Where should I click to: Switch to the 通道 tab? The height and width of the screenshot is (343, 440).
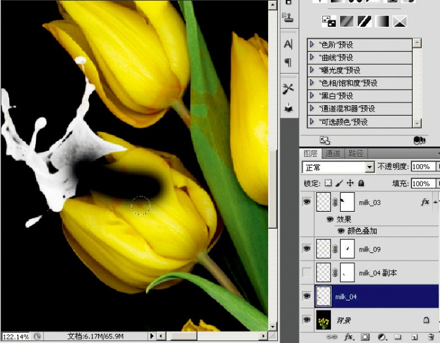[333, 154]
